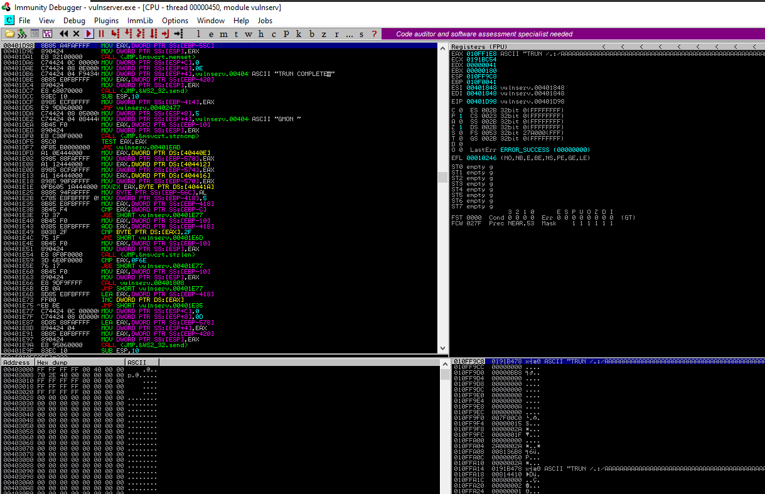Run the program with the Play icon
Viewport: 765px width, 494px height.
pos(88,34)
